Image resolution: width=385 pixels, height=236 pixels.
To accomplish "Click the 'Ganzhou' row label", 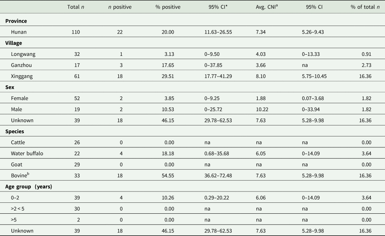I will point(23,65).
